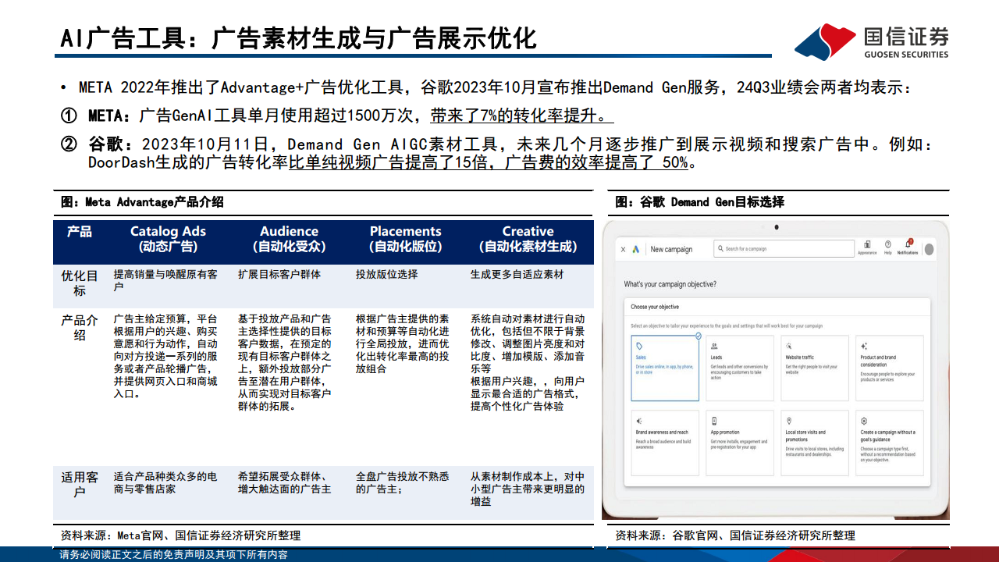This screenshot has width=999, height=562.
Task: Click the tag icon on Sales card
Action: click(x=639, y=346)
